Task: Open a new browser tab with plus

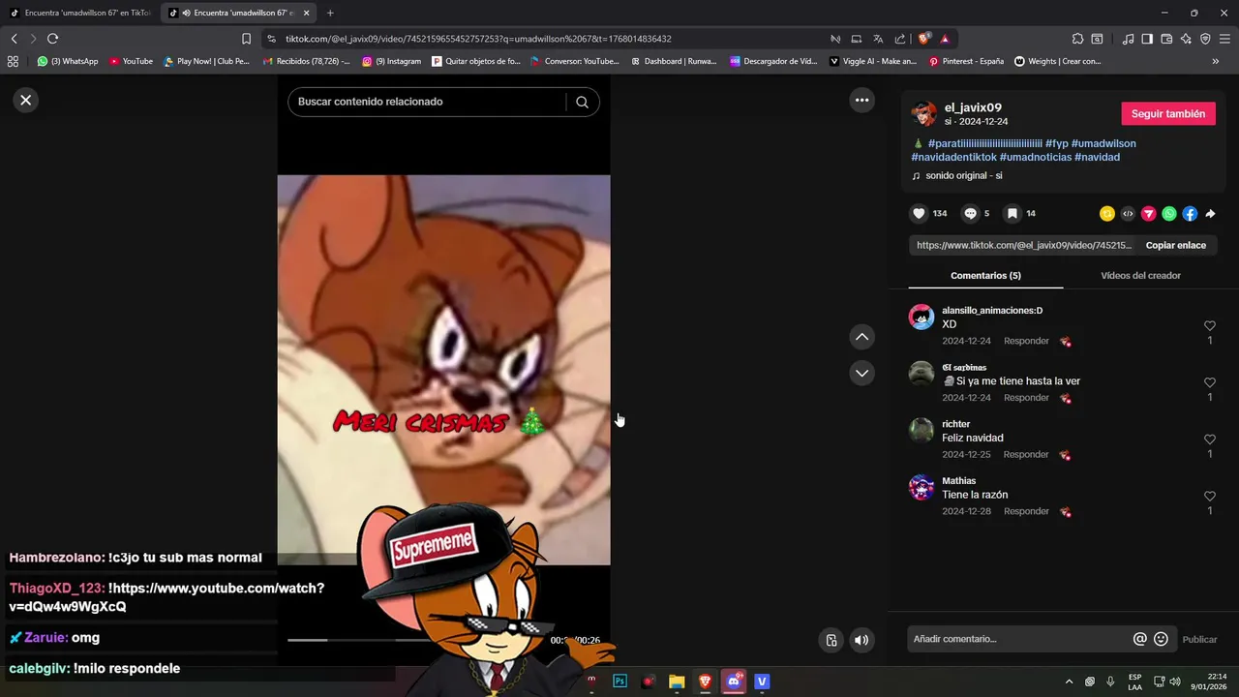Action: click(x=330, y=13)
